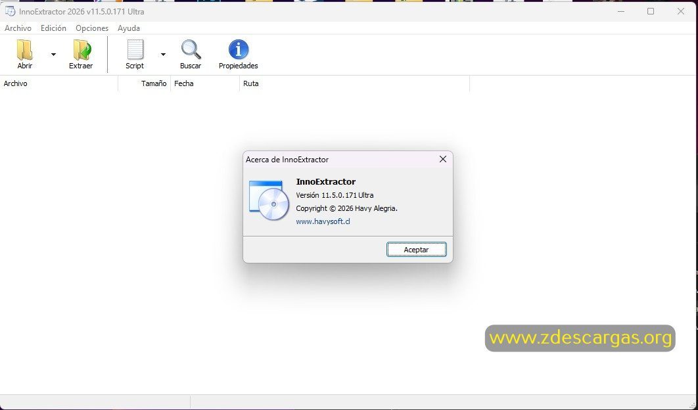698x410 pixels.
Task: Click the Extraer toolbar icon
Action: [x=81, y=55]
